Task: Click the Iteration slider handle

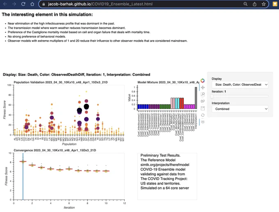Action: pos(212,96)
